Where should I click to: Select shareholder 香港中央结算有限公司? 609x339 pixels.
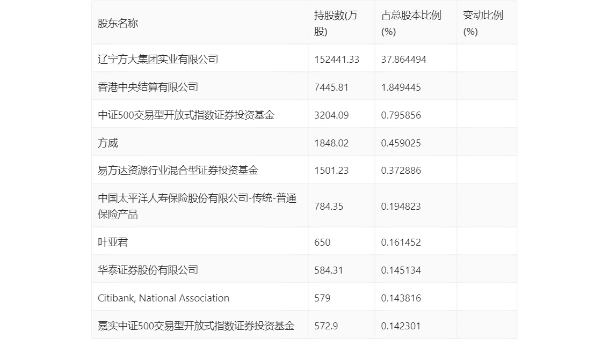pyautogui.click(x=148, y=87)
